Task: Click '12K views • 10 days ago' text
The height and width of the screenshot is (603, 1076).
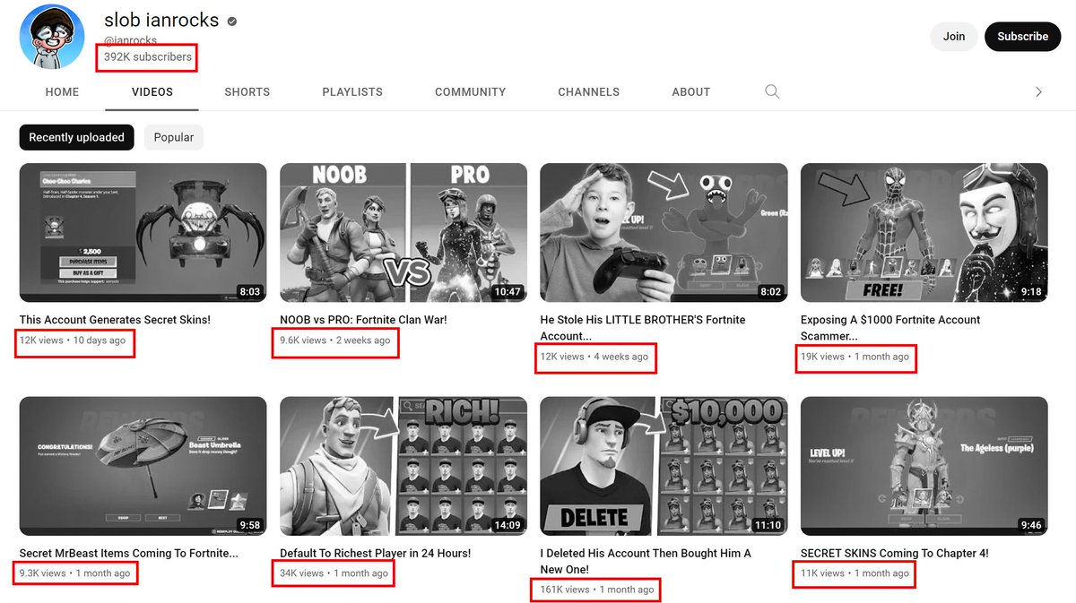Action: [73, 340]
